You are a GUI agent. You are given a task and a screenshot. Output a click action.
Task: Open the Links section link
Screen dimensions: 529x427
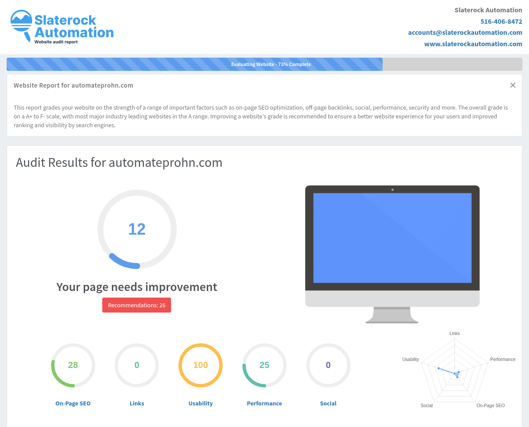(137, 403)
